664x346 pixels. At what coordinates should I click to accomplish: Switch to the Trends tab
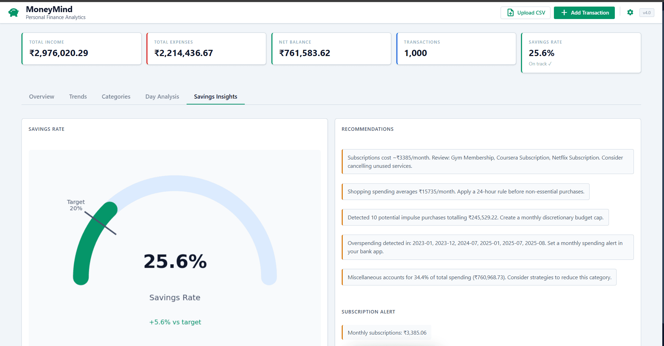[78, 97]
